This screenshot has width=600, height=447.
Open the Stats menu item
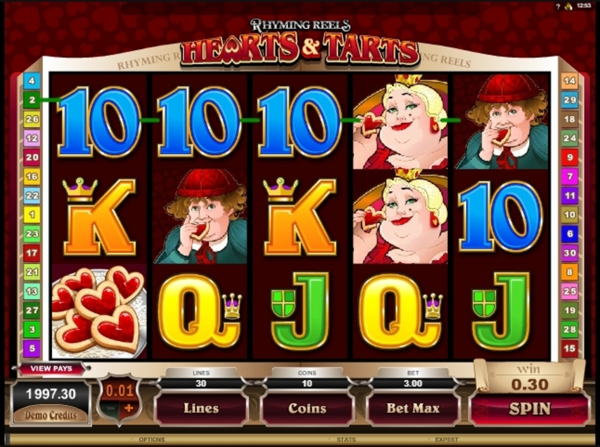pyautogui.click(x=346, y=439)
